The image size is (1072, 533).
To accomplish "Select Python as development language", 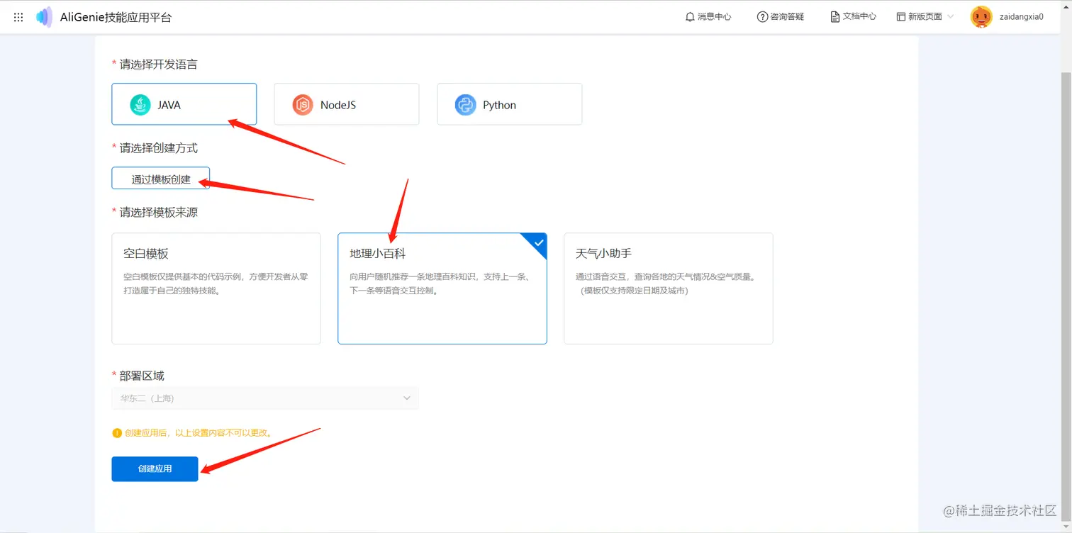I will [510, 104].
